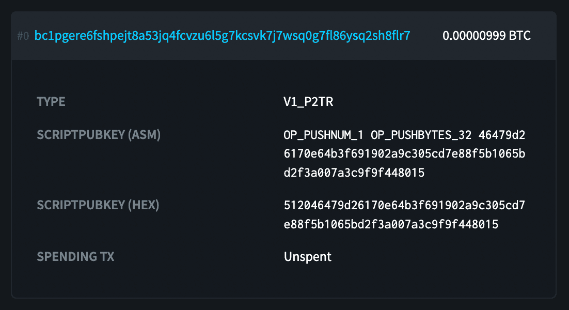This screenshot has height=310, width=569.
Task: Select the 0.00000999 amount number
Action: [x=474, y=36]
